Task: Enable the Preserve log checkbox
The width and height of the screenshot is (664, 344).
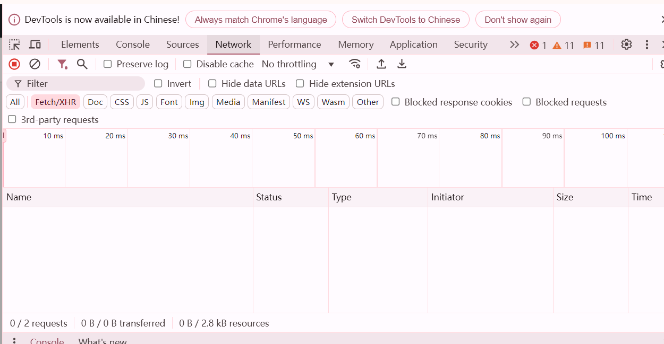Action: pyautogui.click(x=108, y=64)
